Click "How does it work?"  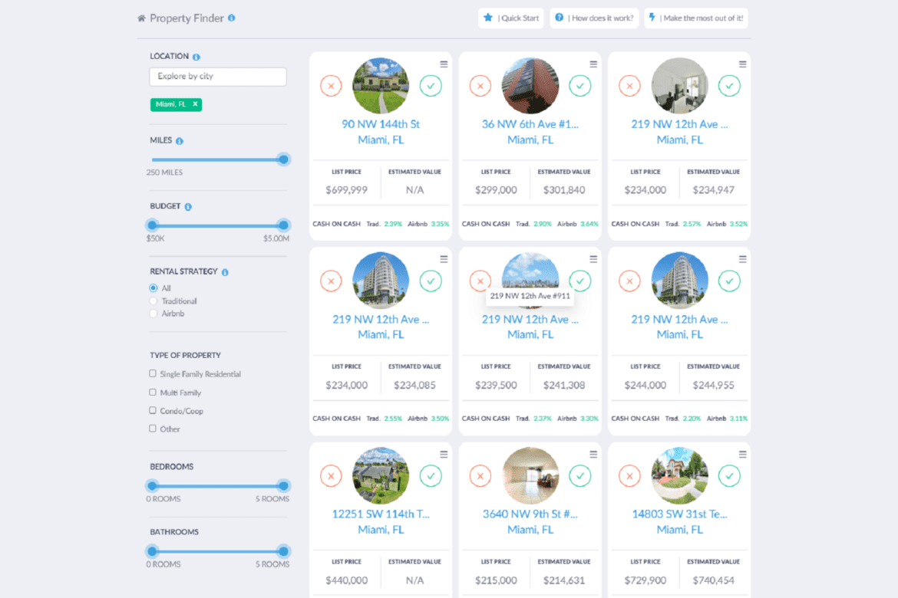(594, 18)
